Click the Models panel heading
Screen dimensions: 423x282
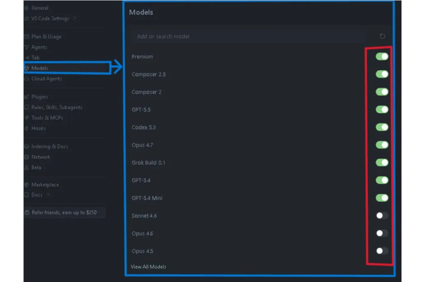click(141, 12)
